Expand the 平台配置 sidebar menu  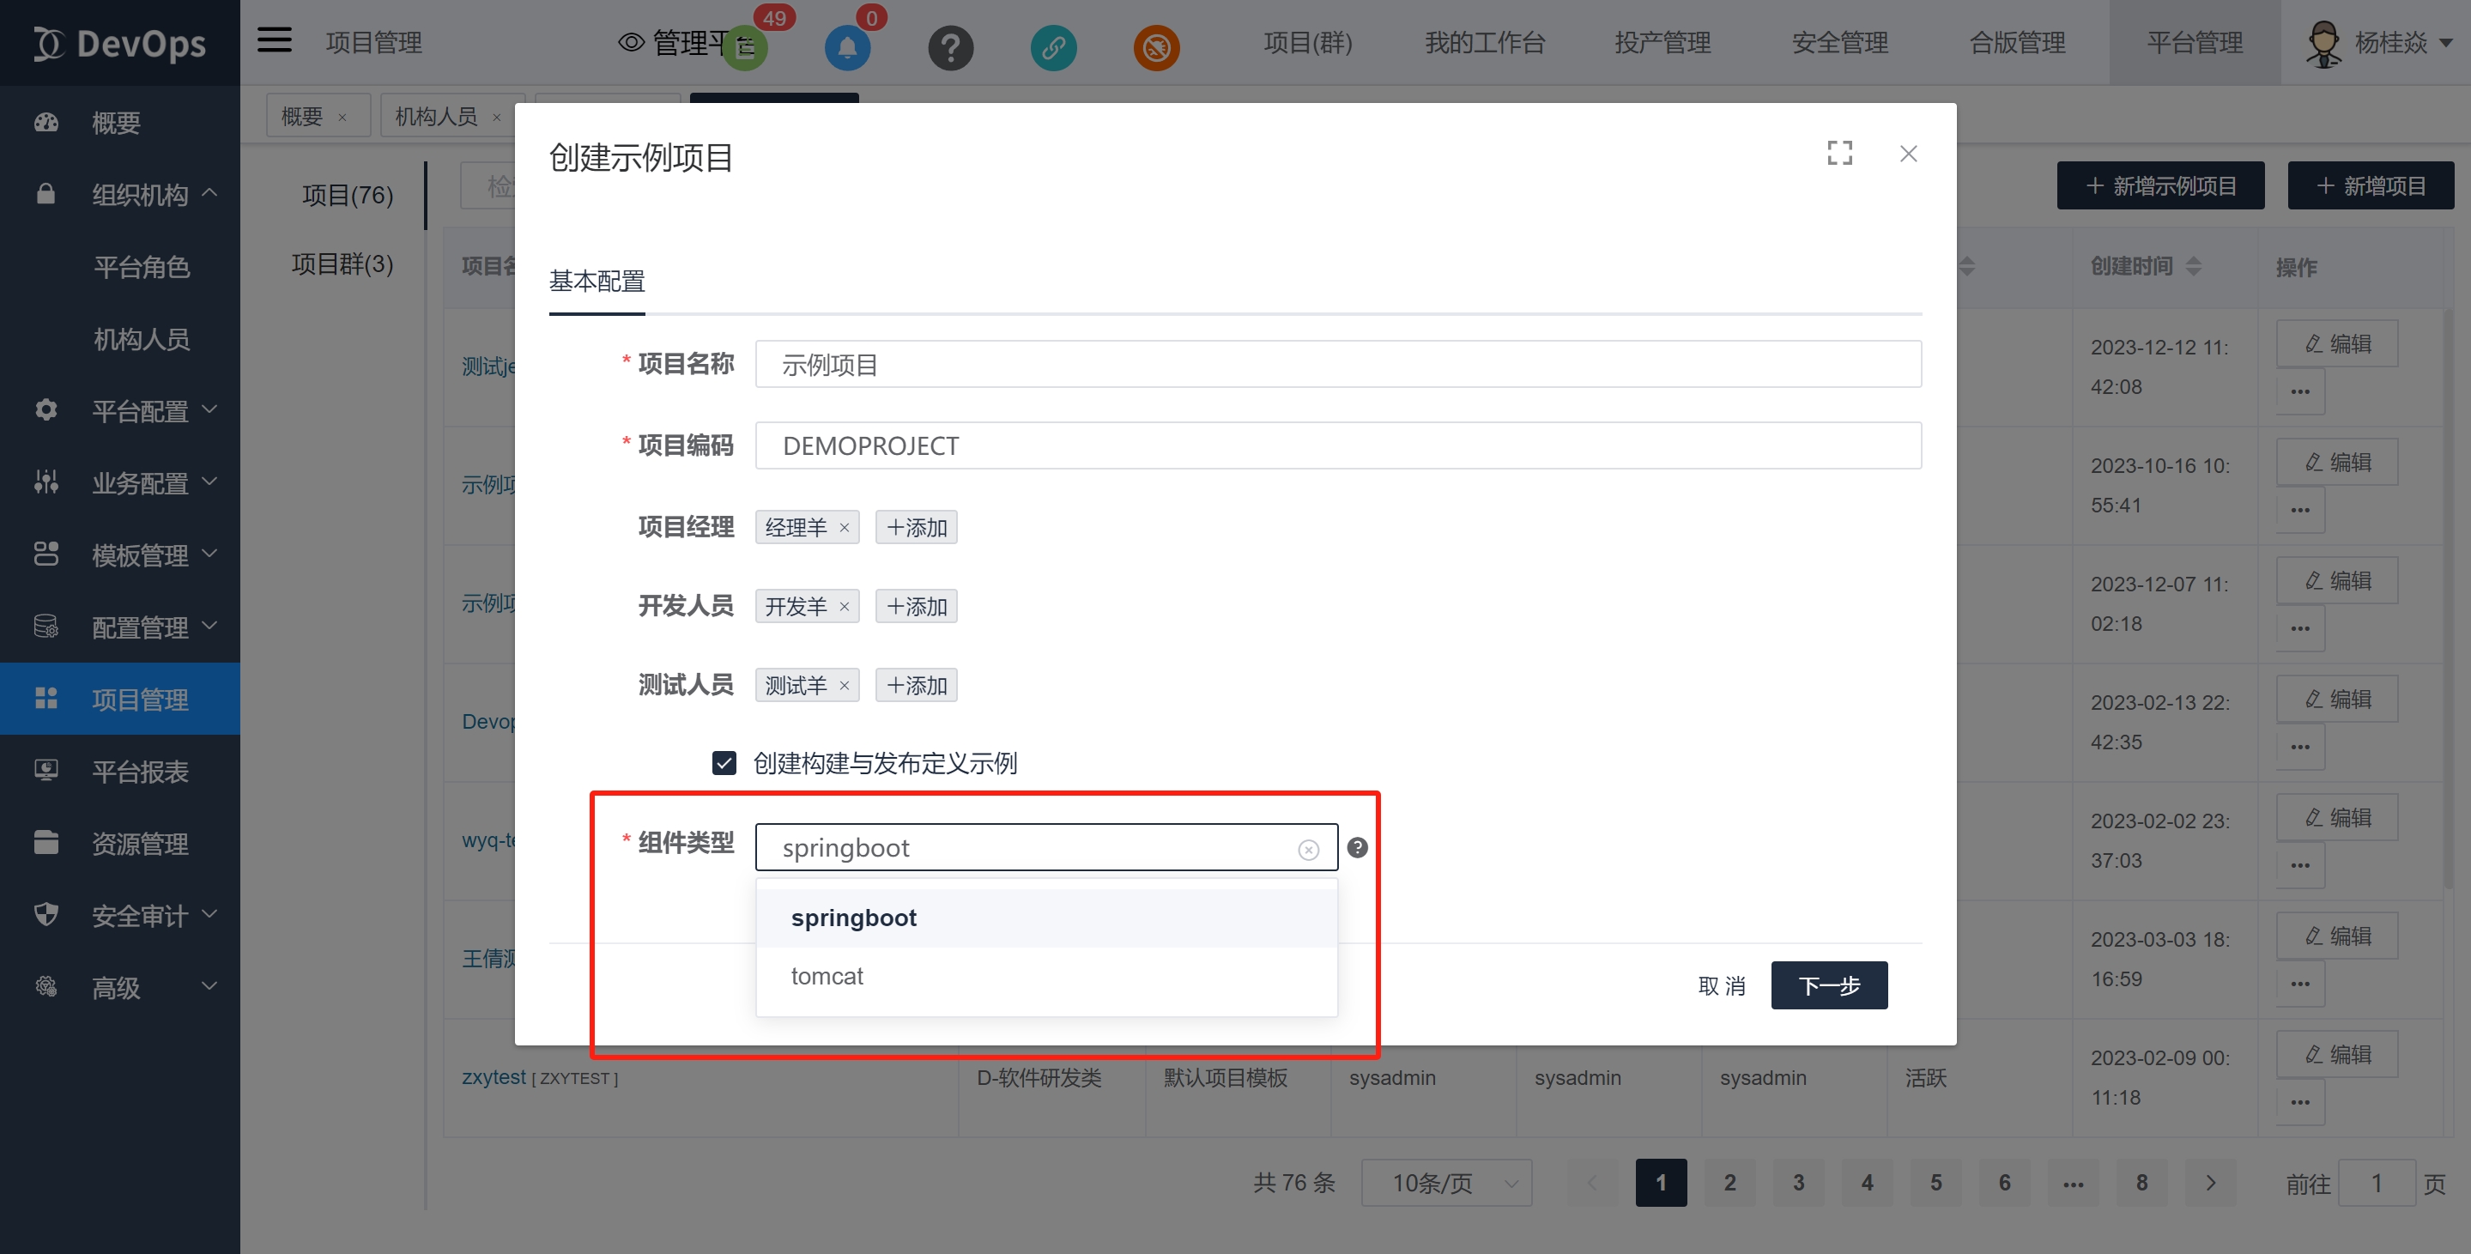[x=140, y=412]
